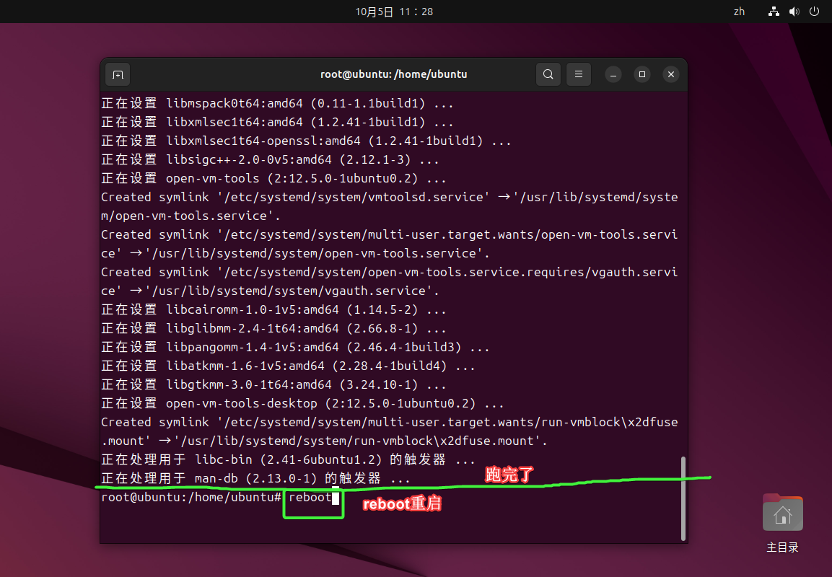Open the power menu icon
Screen dimensions: 832x577
[814, 12]
